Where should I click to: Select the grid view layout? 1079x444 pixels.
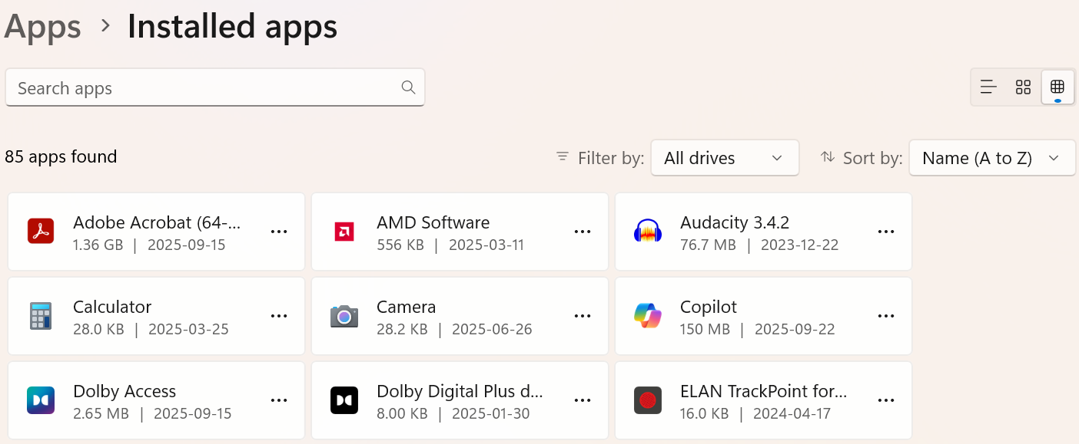tap(1057, 87)
